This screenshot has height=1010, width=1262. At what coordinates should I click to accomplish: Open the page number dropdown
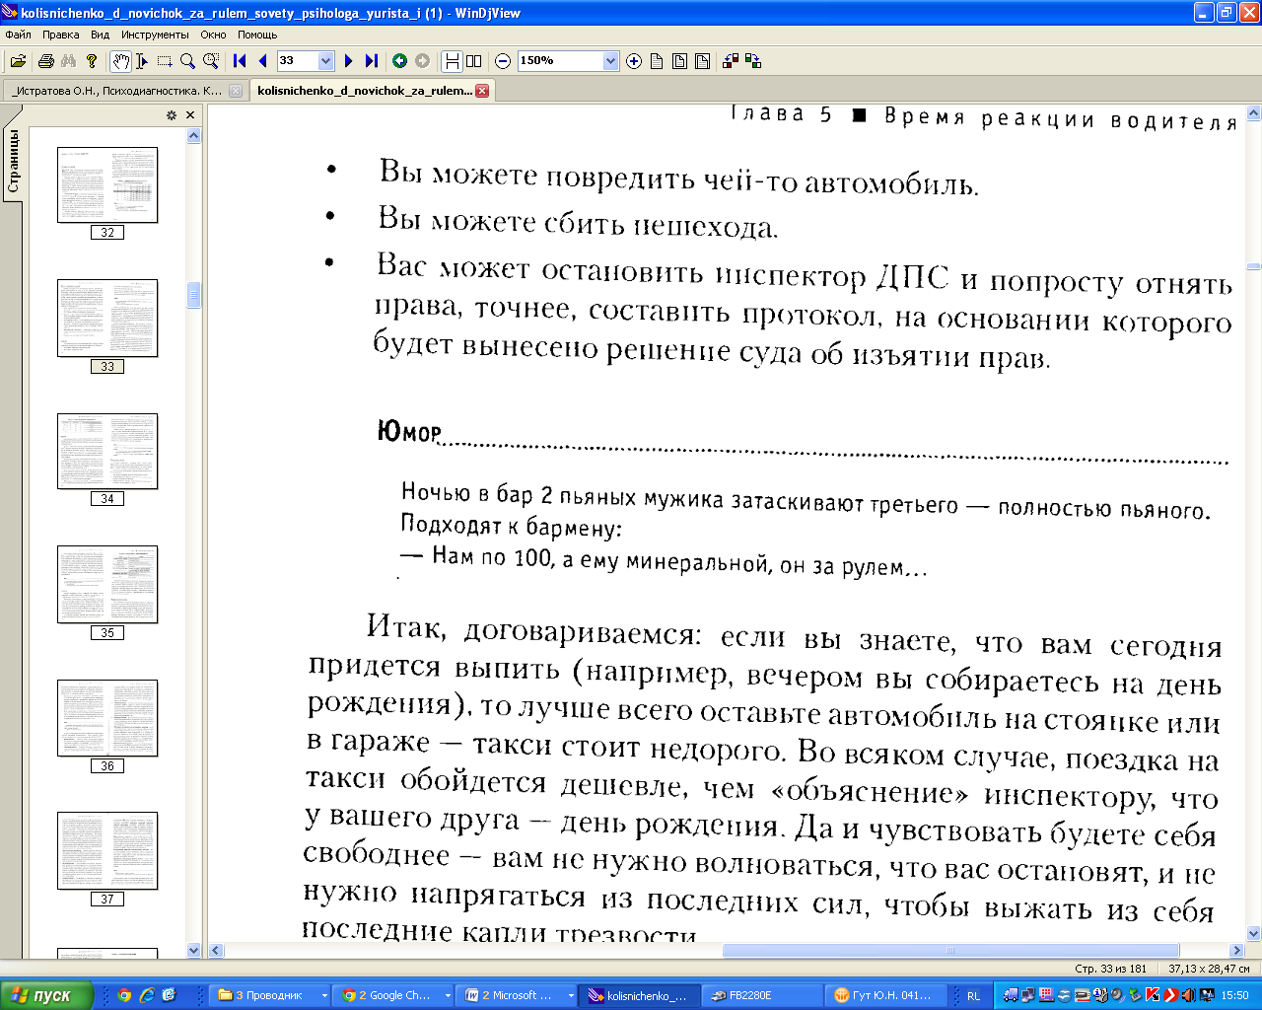(x=326, y=61)
